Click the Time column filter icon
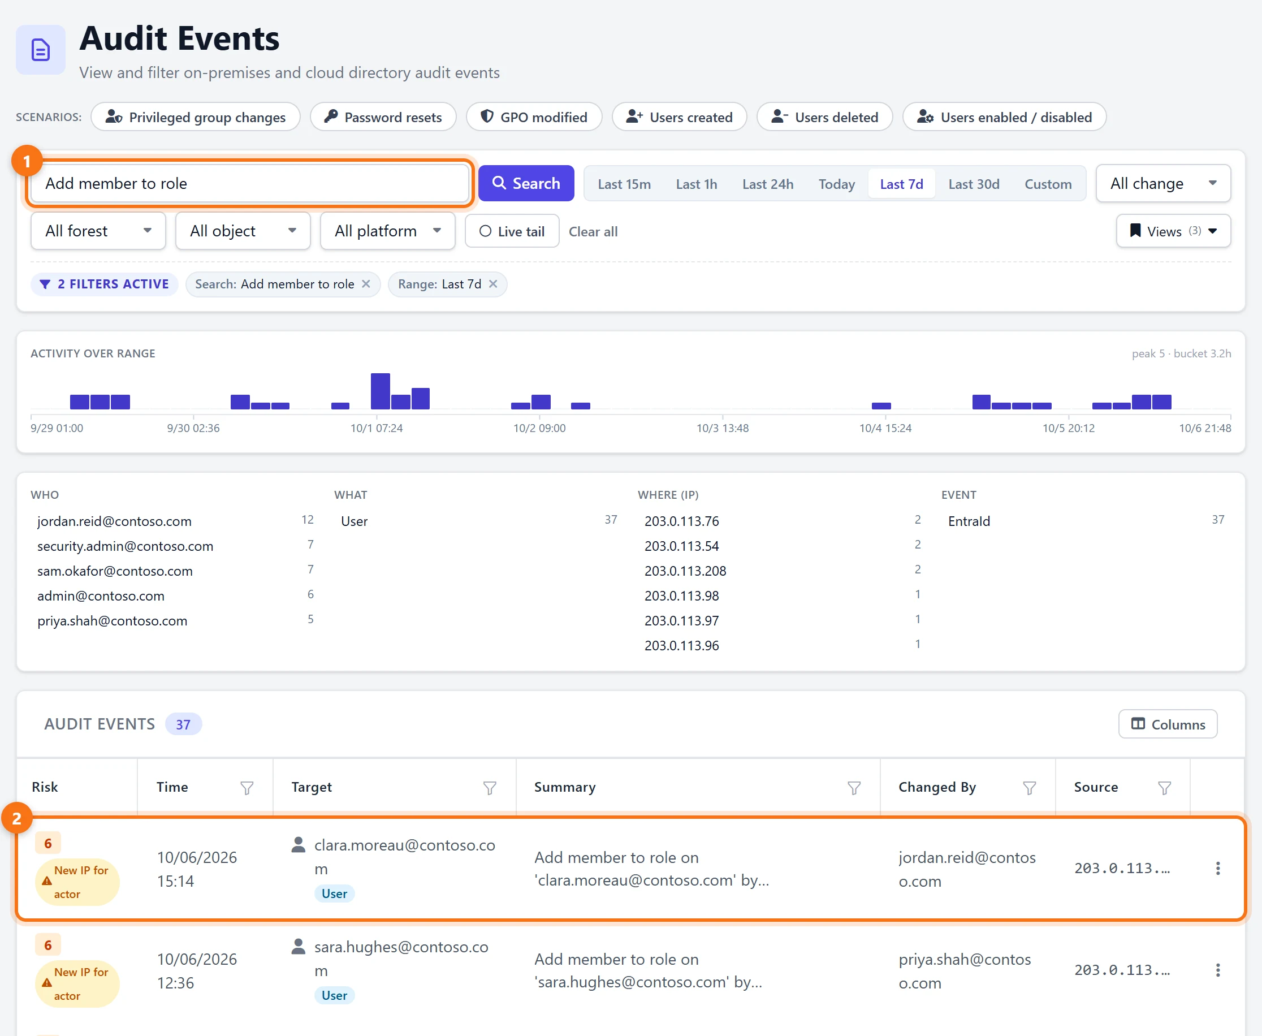 247,788
